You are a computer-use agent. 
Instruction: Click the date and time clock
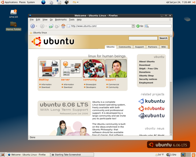pyautogui.click(x=180, y=2)
